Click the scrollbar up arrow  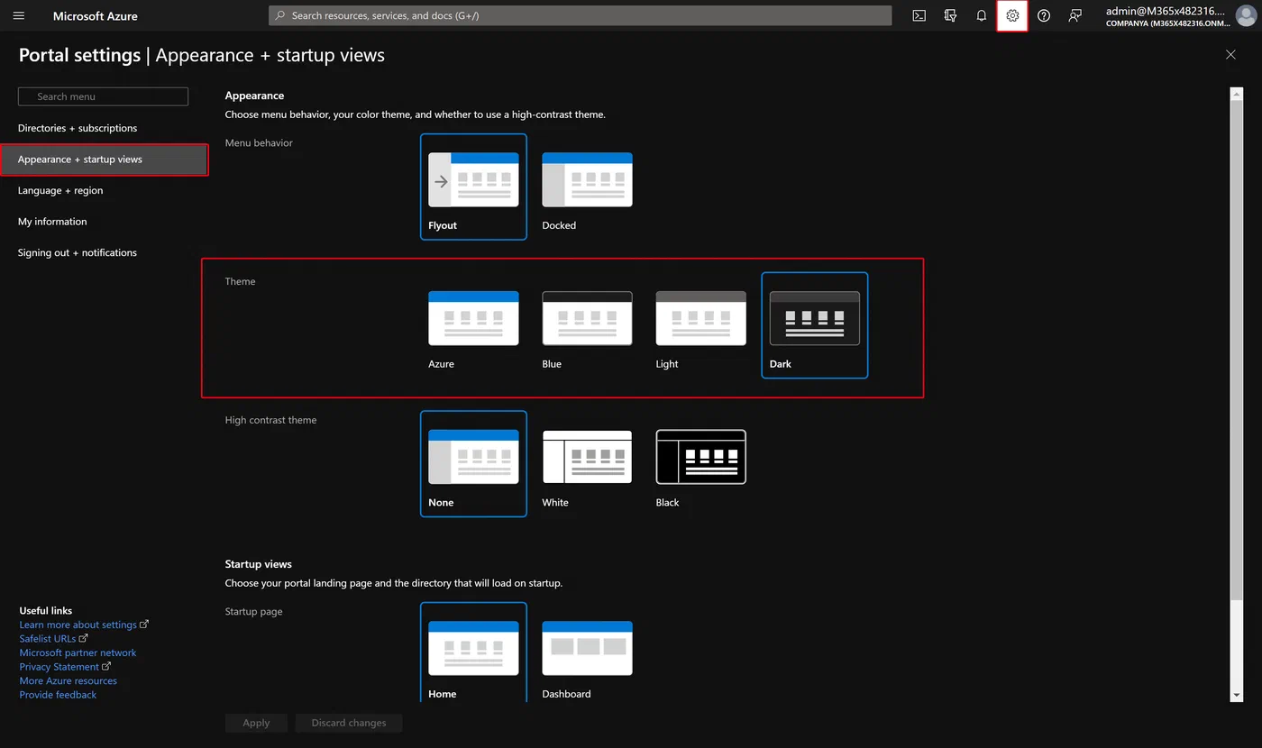click(x=1237, y=93)
